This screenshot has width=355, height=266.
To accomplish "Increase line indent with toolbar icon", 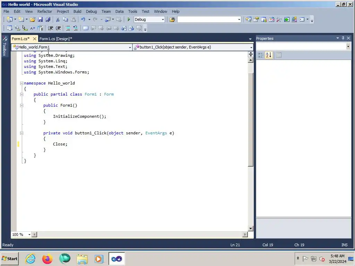I will [x=58, y=28].
